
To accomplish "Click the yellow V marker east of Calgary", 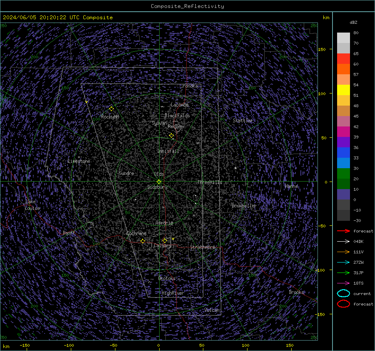I will (173, 239).
